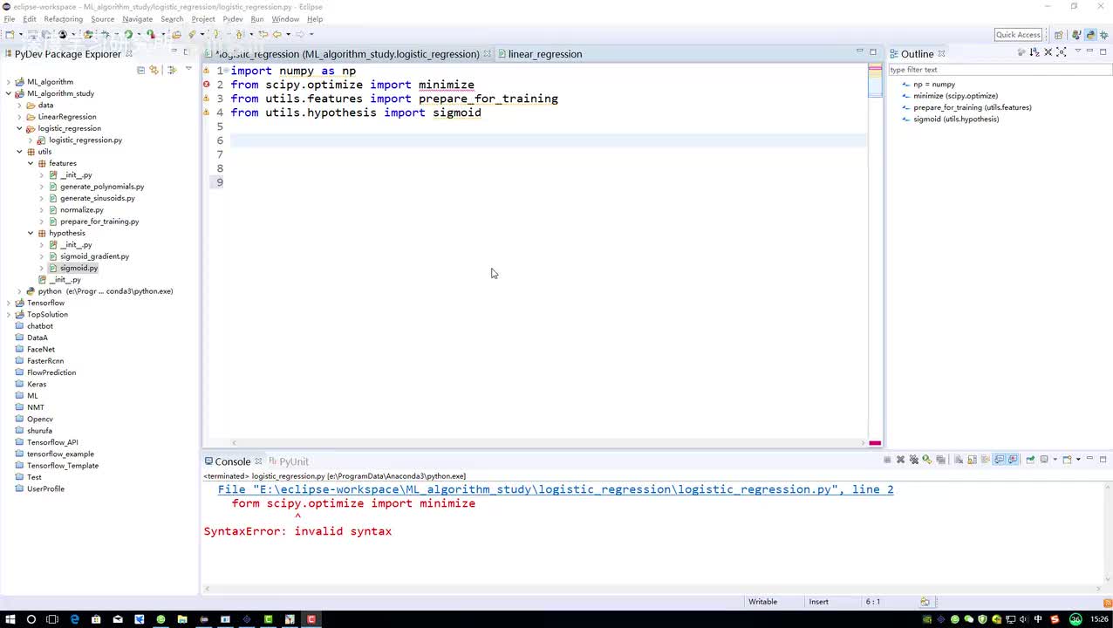1113x628 pixels.
Task: Open the File menu
Action: pyautogui.click(x=10, y=19)
